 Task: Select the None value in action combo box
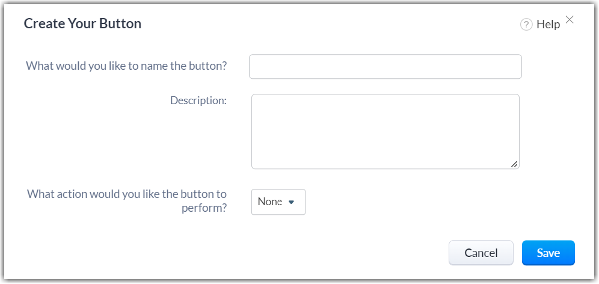click(x=269, y=202)
